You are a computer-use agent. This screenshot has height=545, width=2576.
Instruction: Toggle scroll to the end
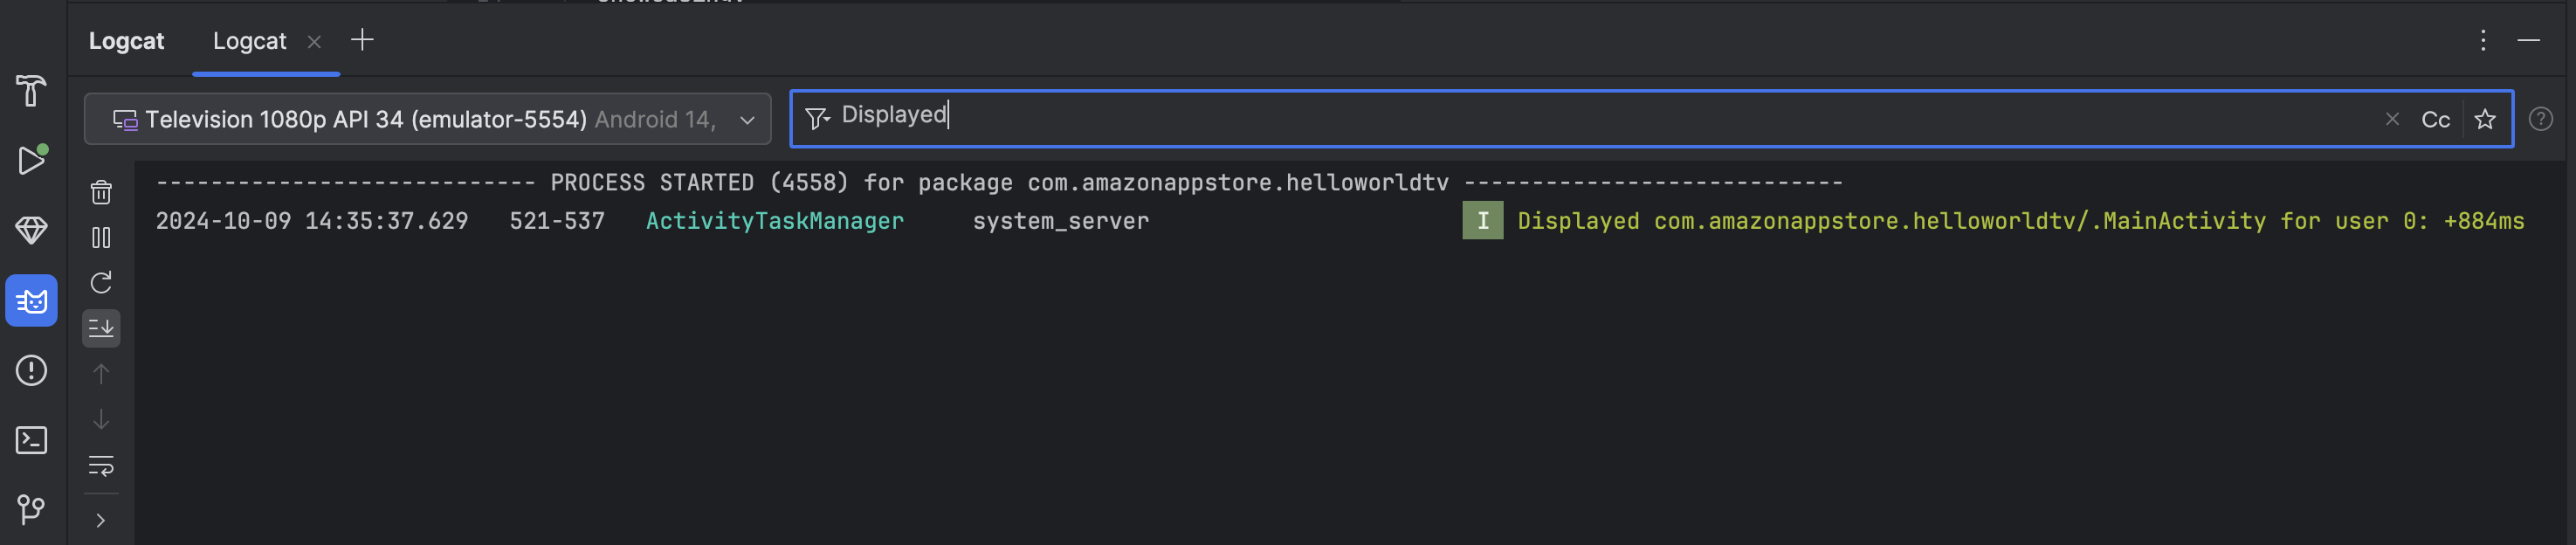tap(101, 328)
